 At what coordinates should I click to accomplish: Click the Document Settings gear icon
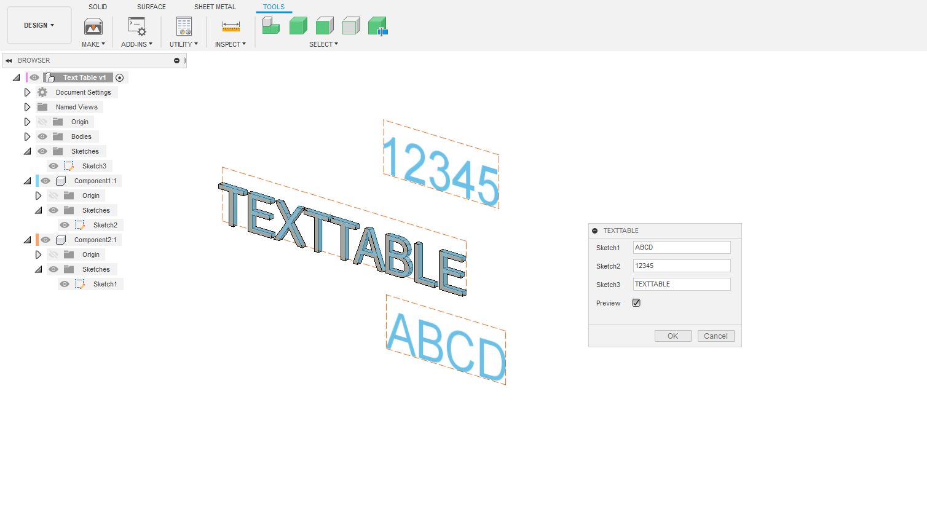[x=42, y=92]
